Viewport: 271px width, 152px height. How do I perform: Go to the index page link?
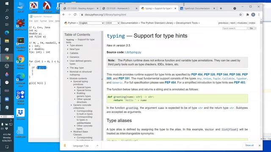click(252, 23)
